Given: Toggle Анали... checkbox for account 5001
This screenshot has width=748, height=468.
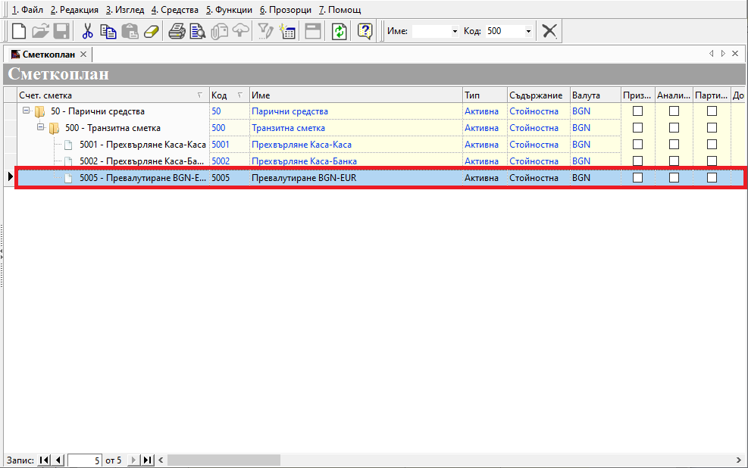Looking at the screenshot, I should [674, 145].
